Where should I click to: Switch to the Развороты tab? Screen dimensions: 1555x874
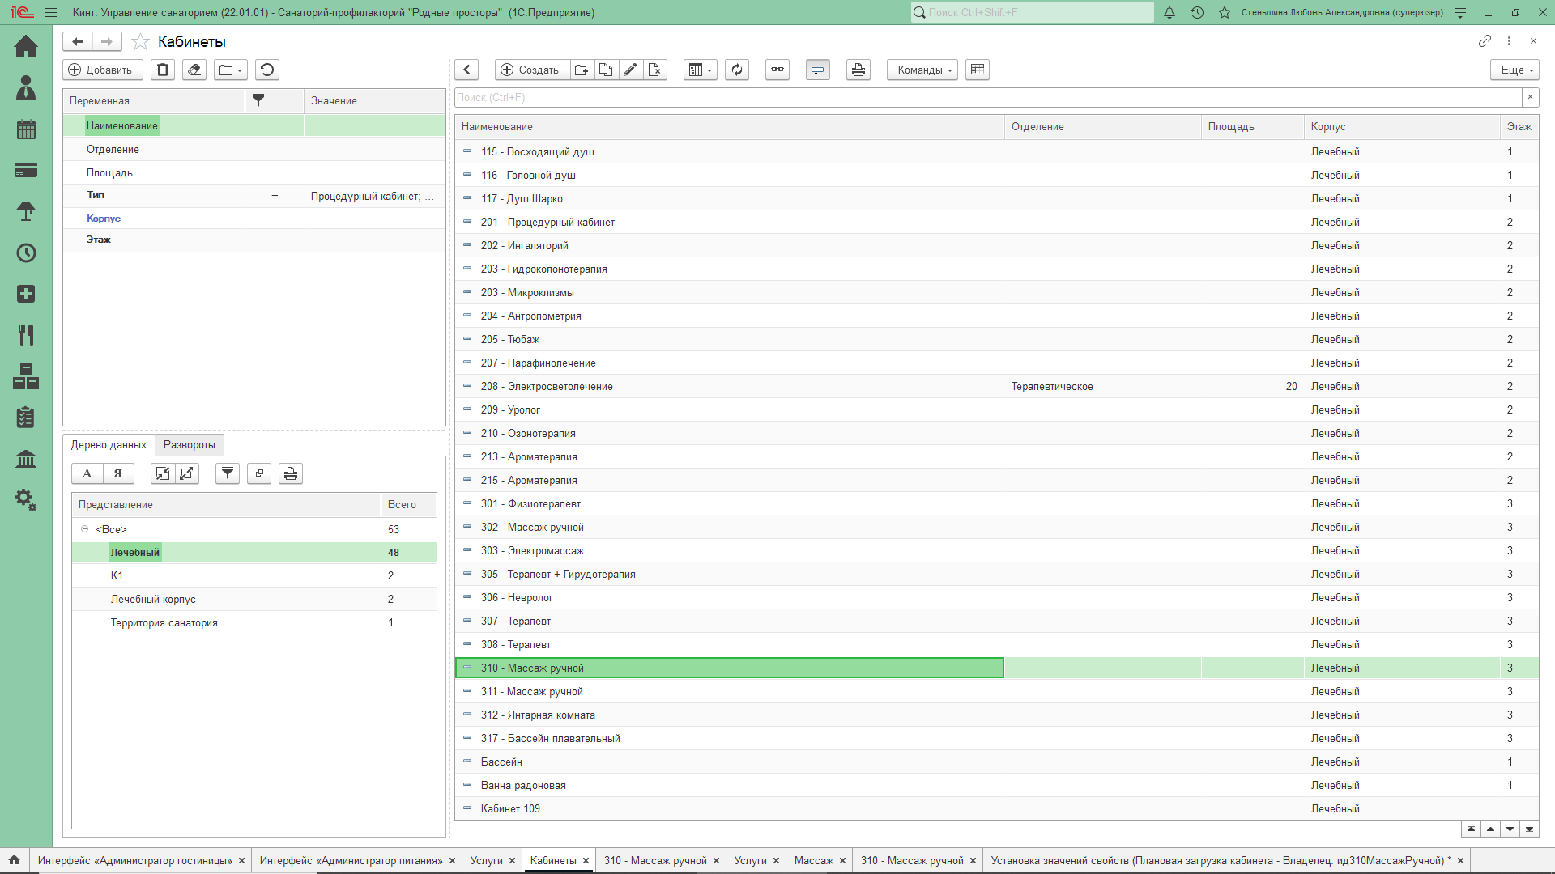(x=189, y=444)
